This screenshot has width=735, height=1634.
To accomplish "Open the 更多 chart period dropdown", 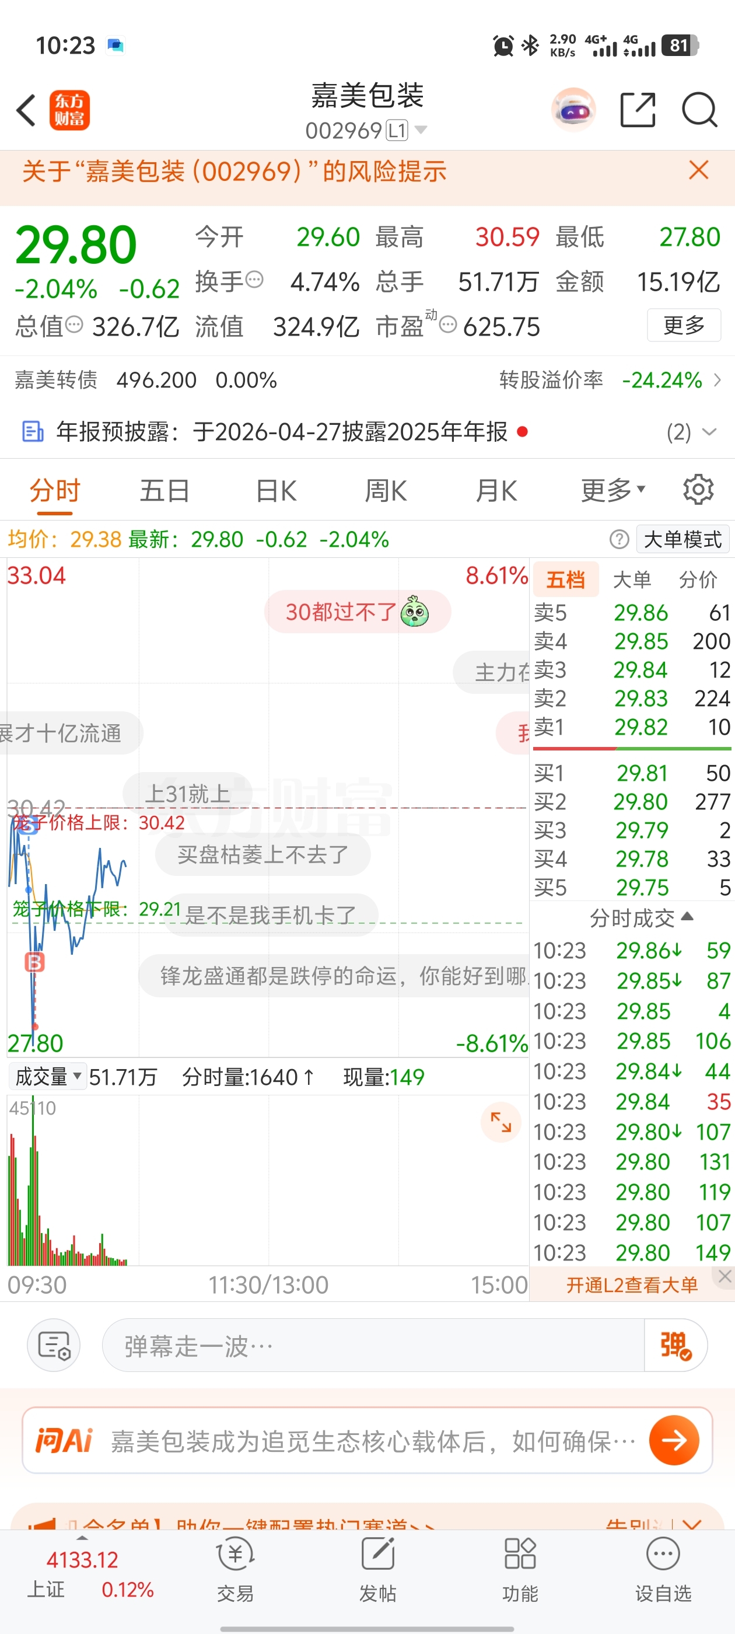I will pos(613,490).
